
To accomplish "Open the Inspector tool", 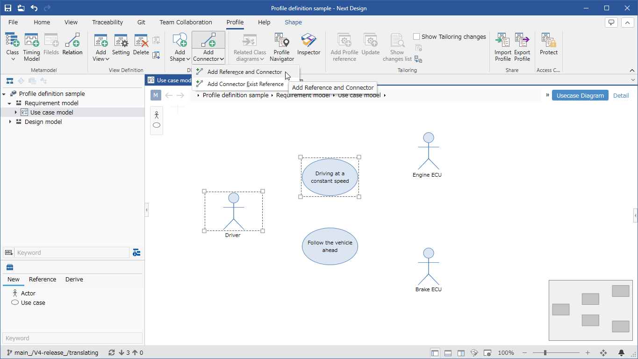I will point(309,44).
